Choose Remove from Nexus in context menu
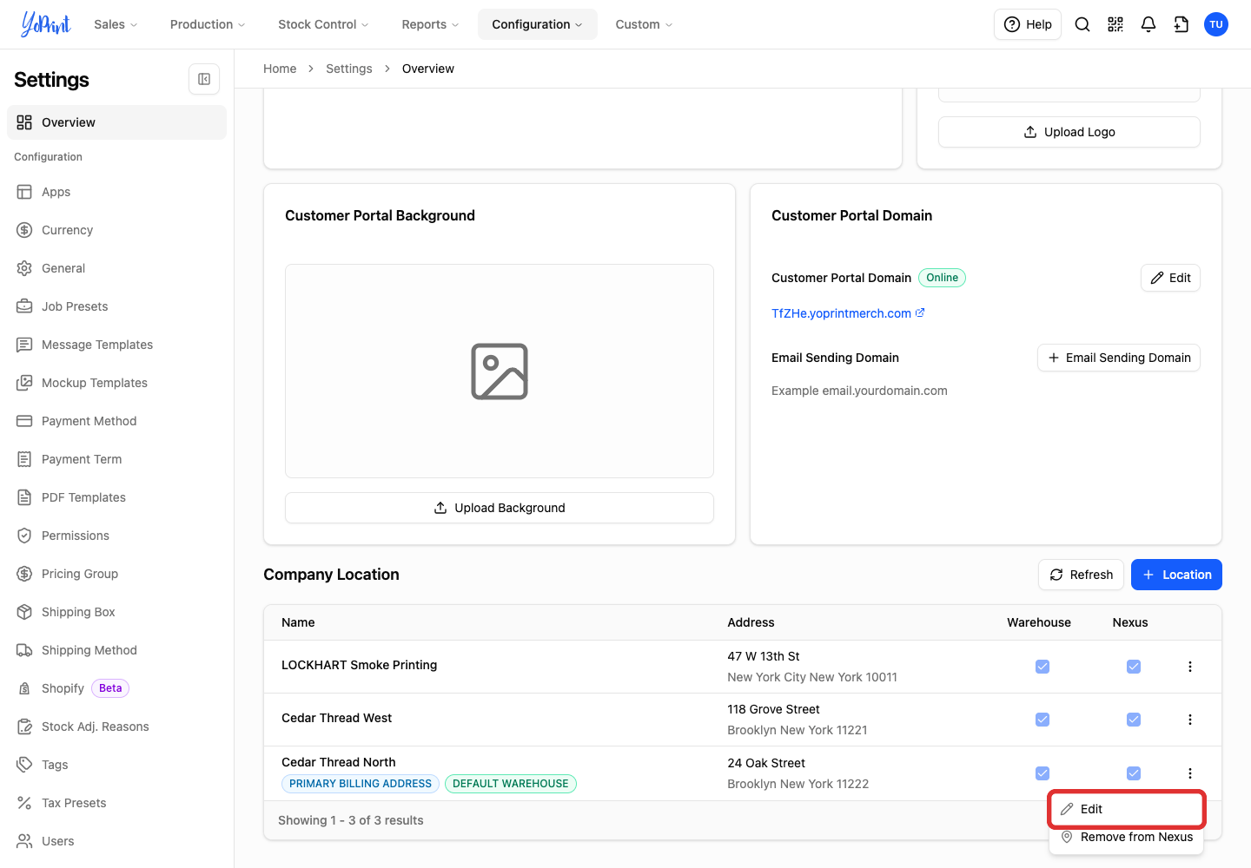The height and width of the screenshot is (868, 1251). tap(1126, 837)
